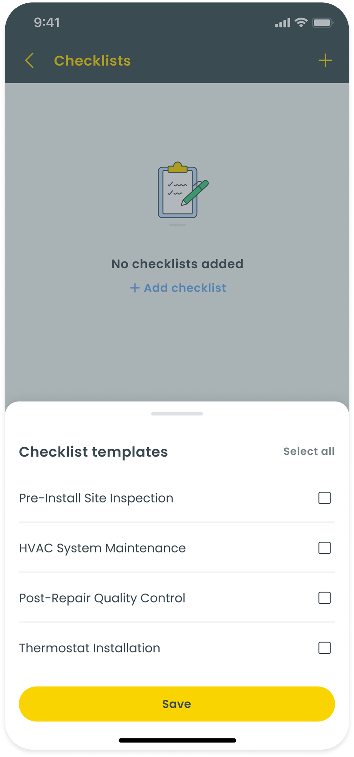The width and height of the screenshot is (354, 757).
Task: Check the HVAC System Maintenance checkbox
Action: point(324,548)
